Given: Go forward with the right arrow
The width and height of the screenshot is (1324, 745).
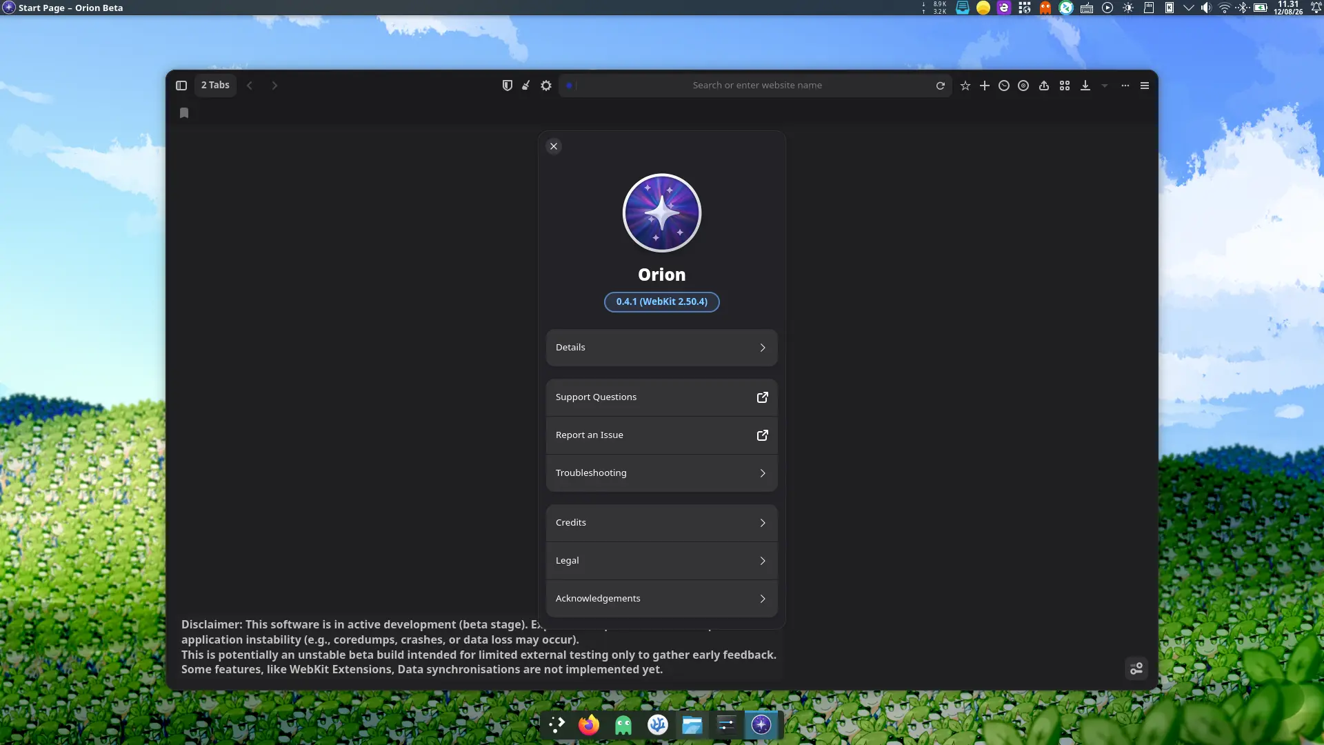Looking at the screenshot, I should [x=274, y=86].
